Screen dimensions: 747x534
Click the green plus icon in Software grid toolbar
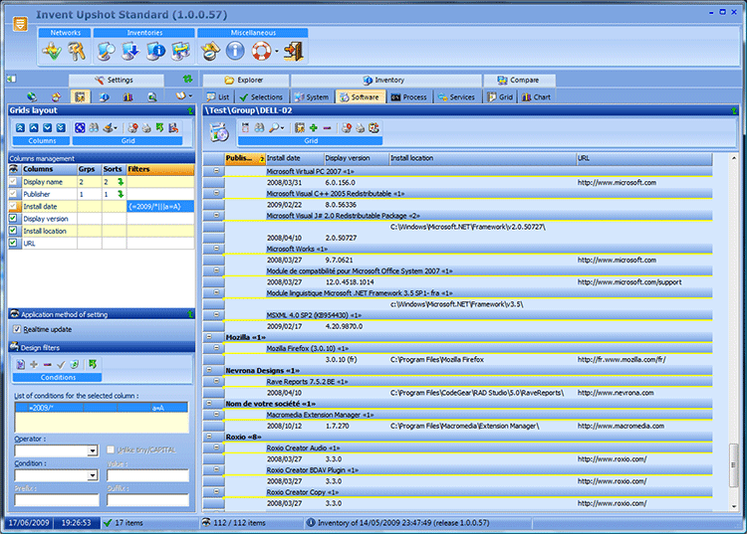coord(313,127)
